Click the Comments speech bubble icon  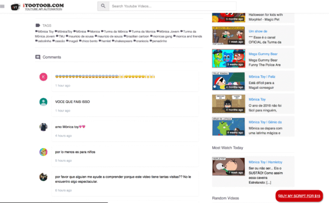point(38,57)
